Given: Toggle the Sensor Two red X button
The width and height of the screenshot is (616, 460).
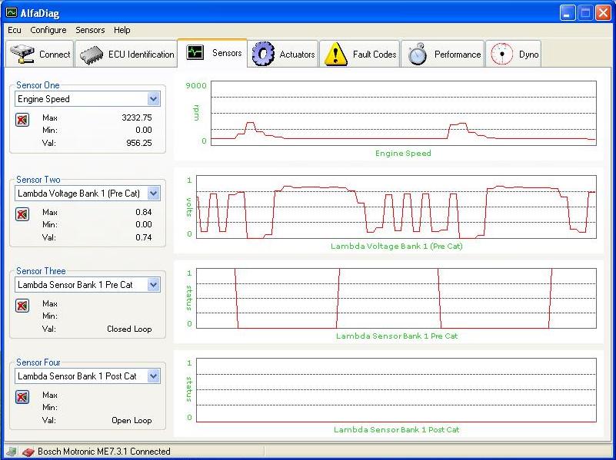Looking at the screenshot, I should pos(22,214).
